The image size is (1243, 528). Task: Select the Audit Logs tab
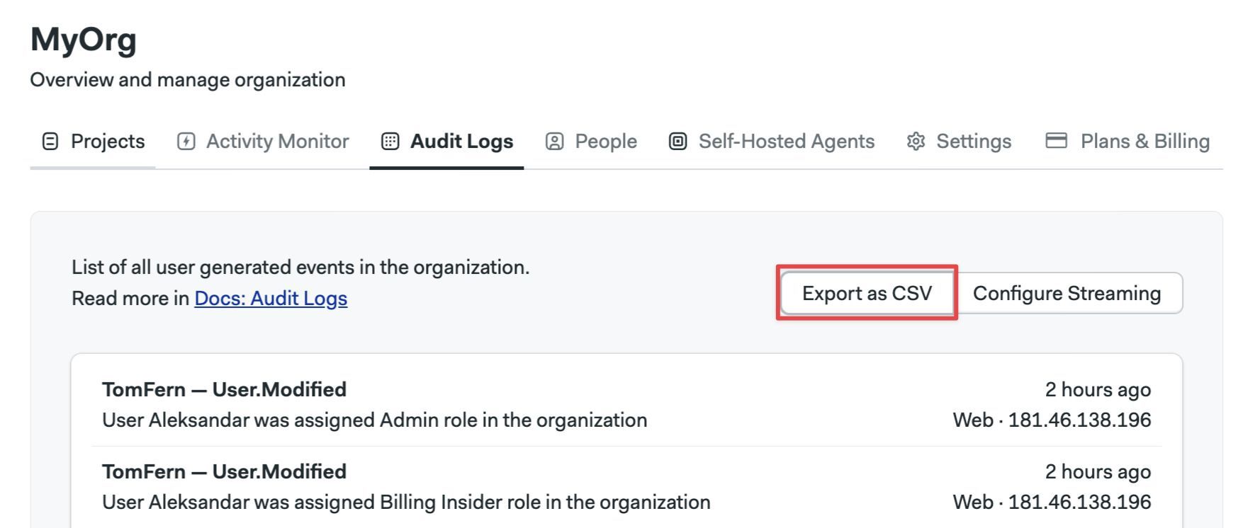446,142
